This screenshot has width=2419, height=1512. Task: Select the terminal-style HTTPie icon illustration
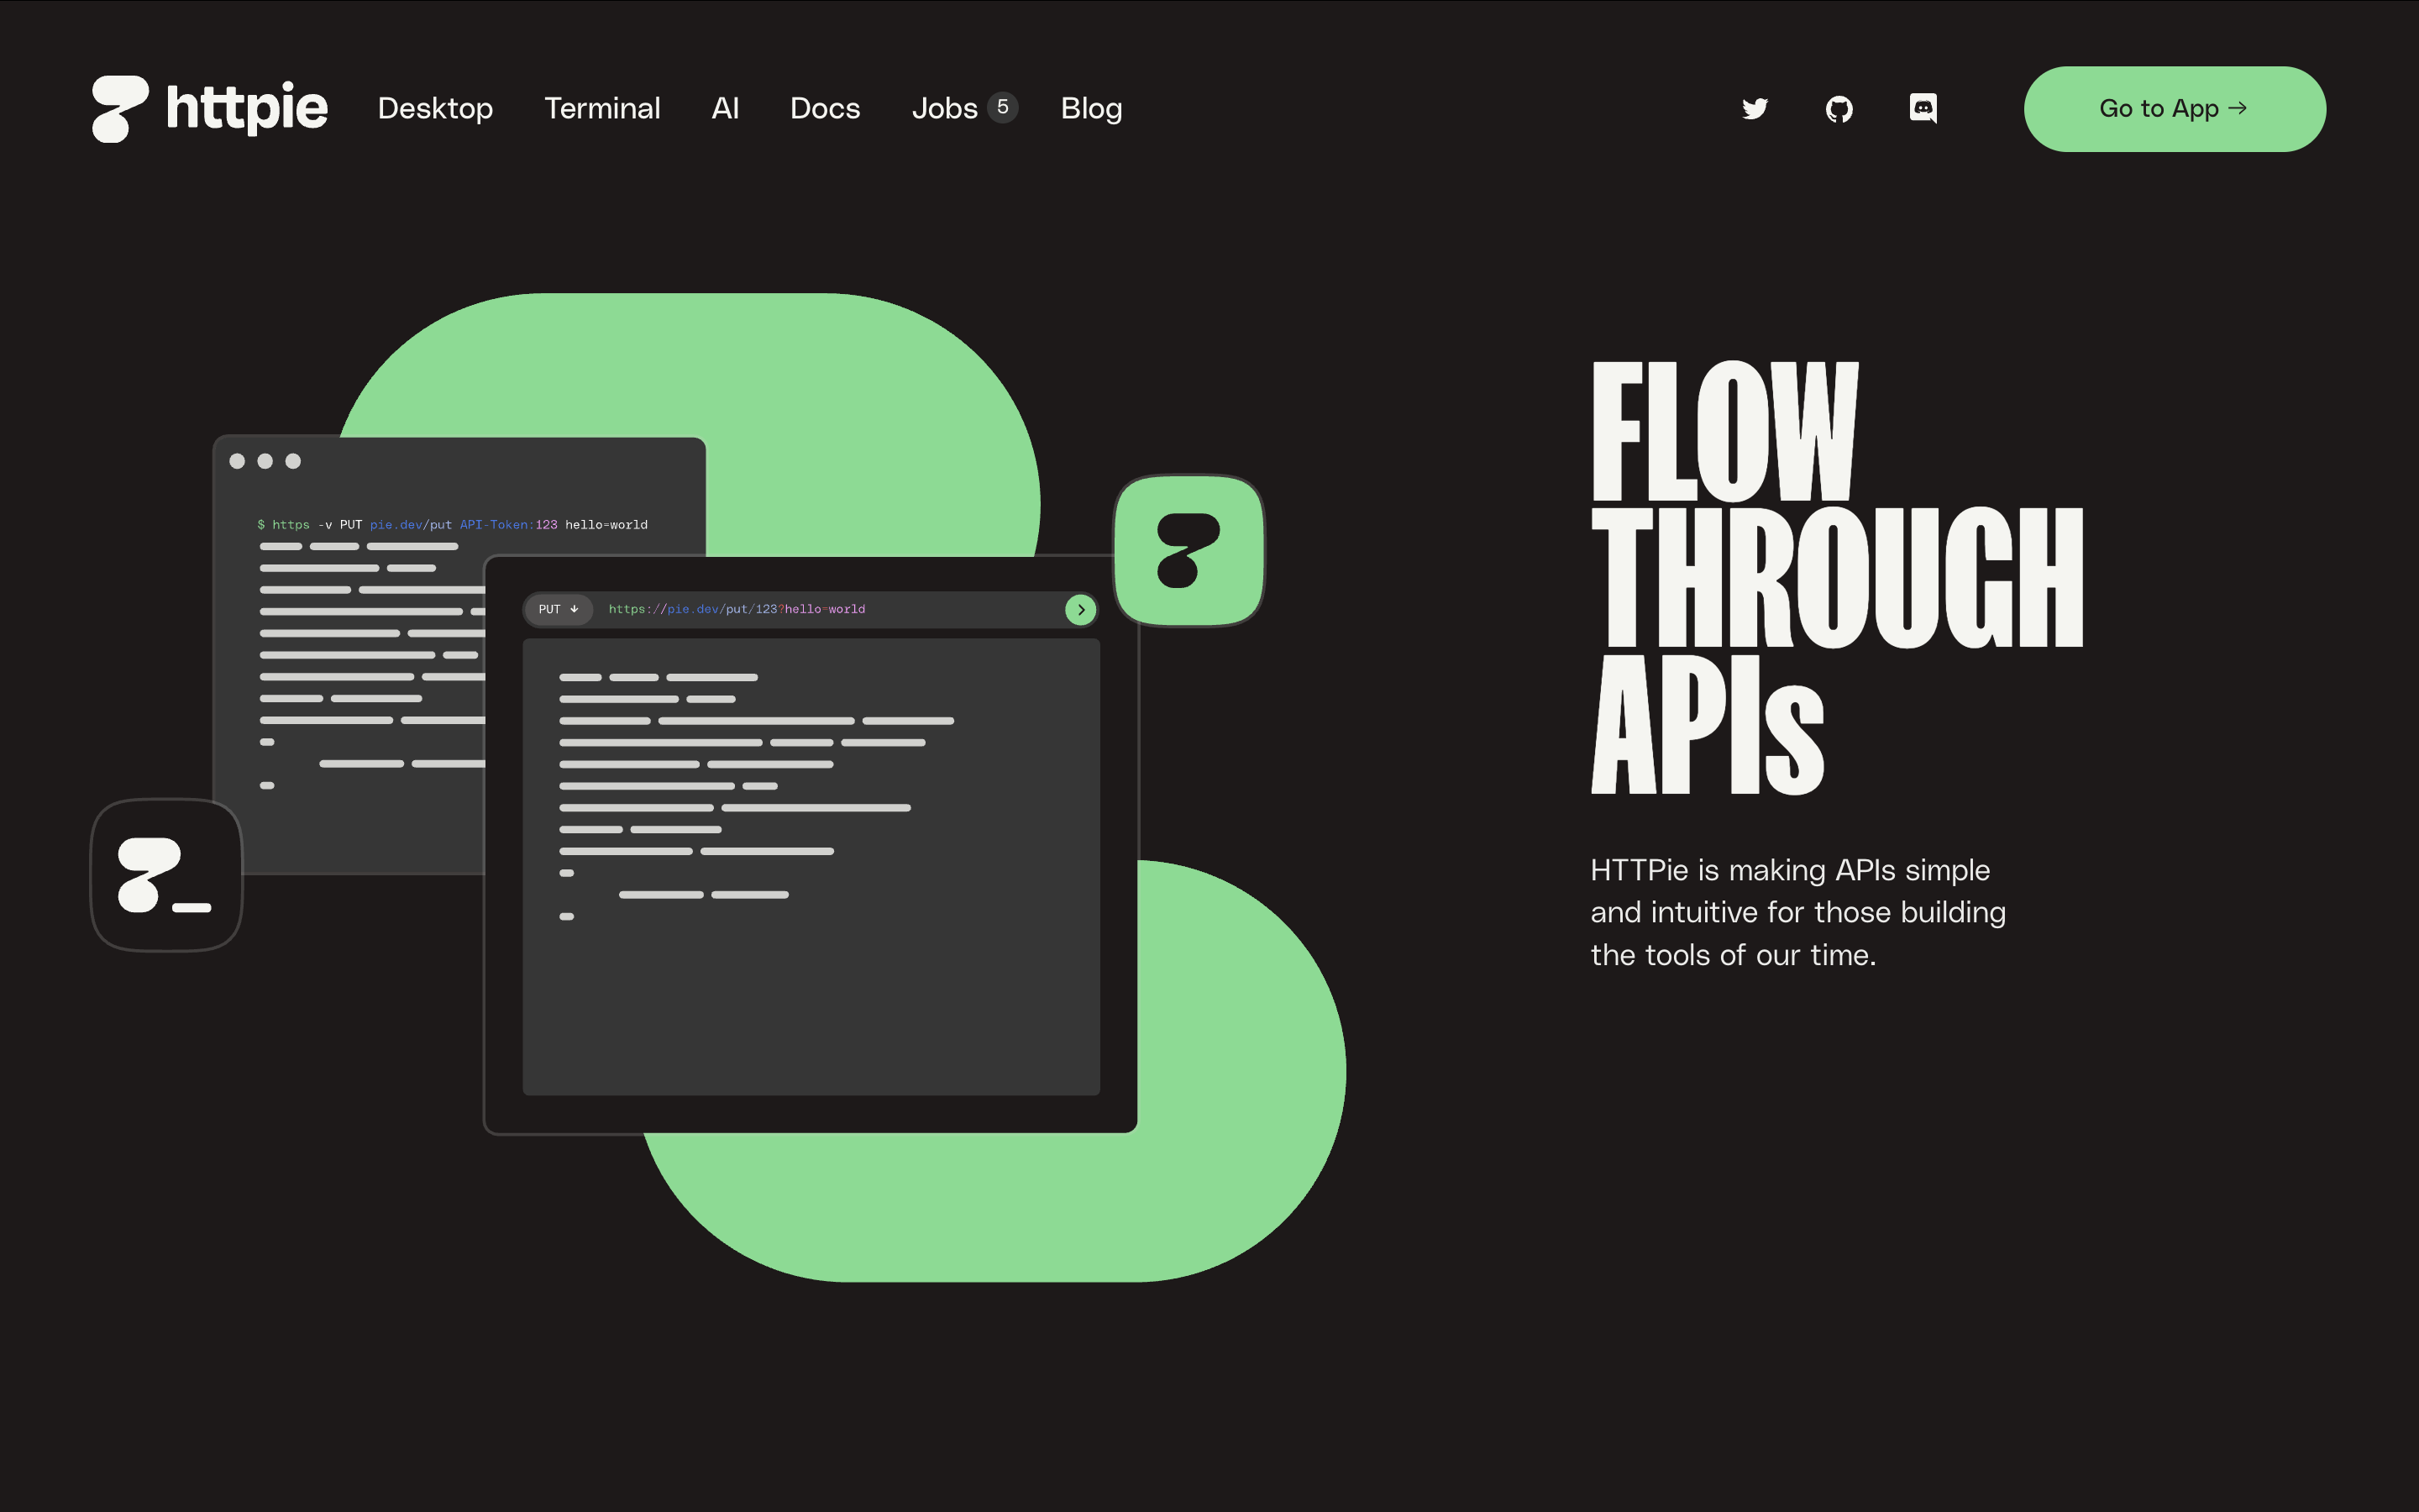tap(165, 877)
